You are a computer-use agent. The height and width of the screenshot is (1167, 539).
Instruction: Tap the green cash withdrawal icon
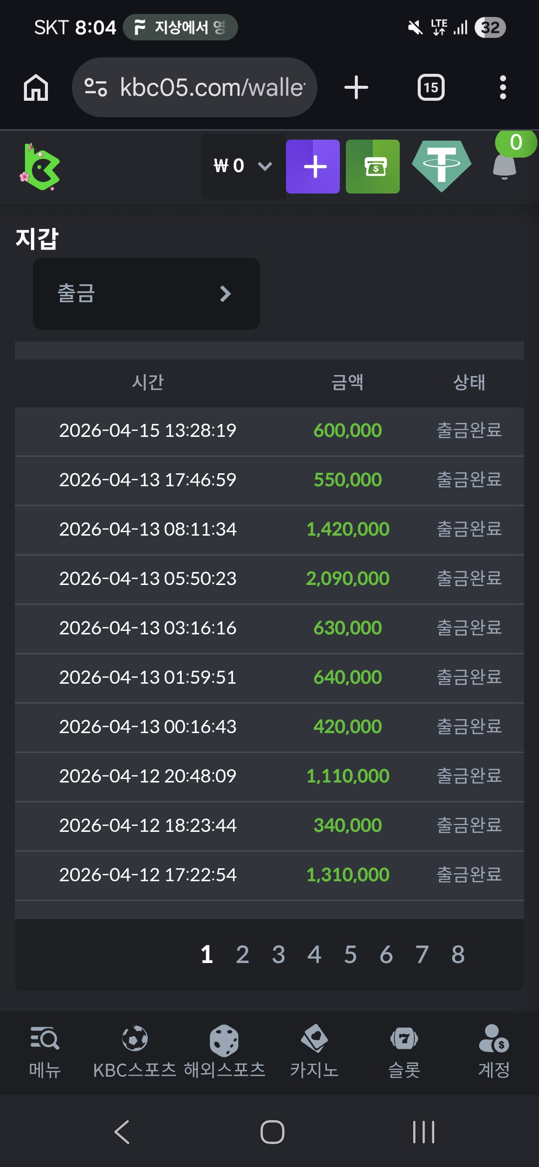tap(372, 167)
